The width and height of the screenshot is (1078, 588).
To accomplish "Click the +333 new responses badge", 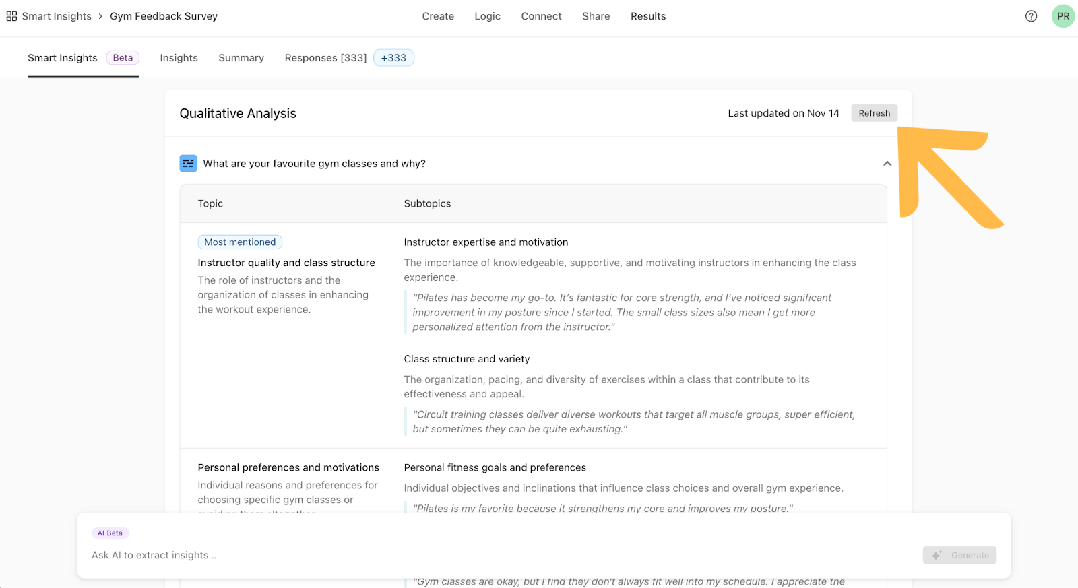I will click(393, 58).
